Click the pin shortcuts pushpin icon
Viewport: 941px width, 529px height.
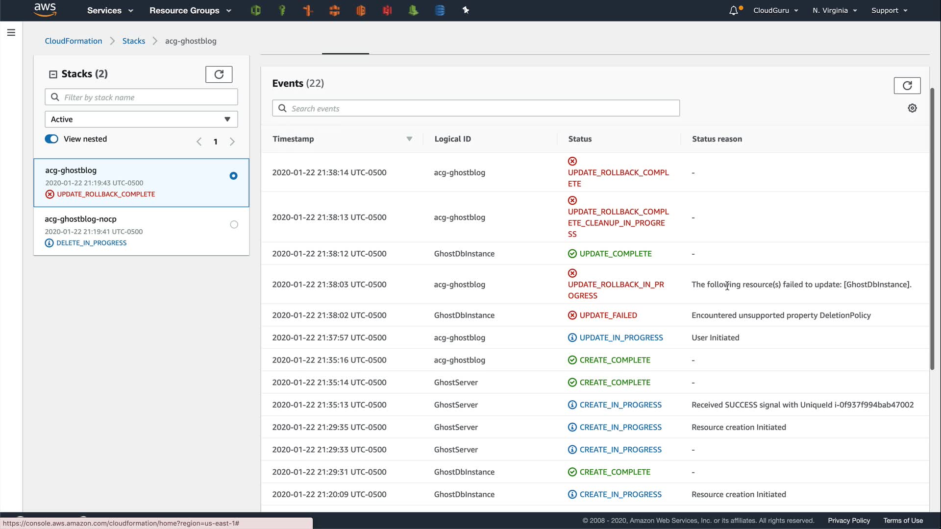tap(466, 10)
